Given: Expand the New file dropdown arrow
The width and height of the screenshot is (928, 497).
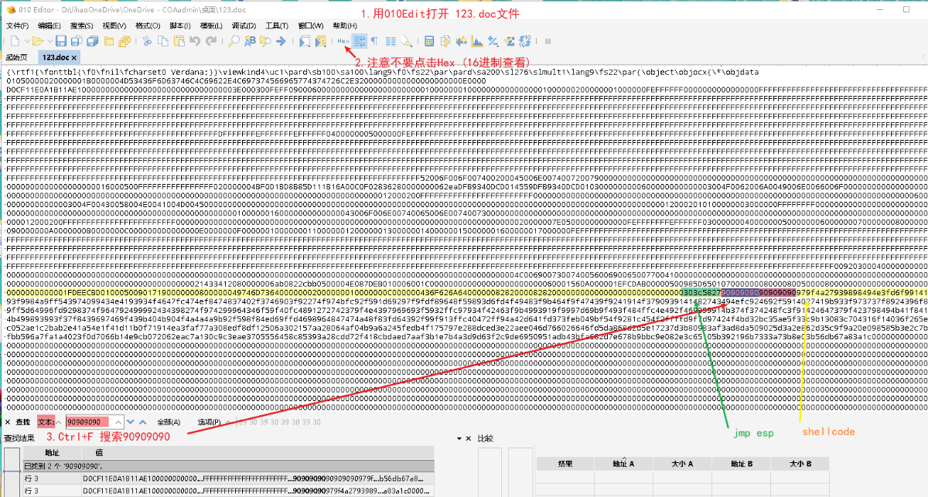Looking at the screenshot, I should (x=27, y=40).
